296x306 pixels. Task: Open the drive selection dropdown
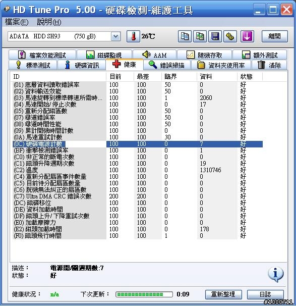pyautogui.click(x=116, y=36)
